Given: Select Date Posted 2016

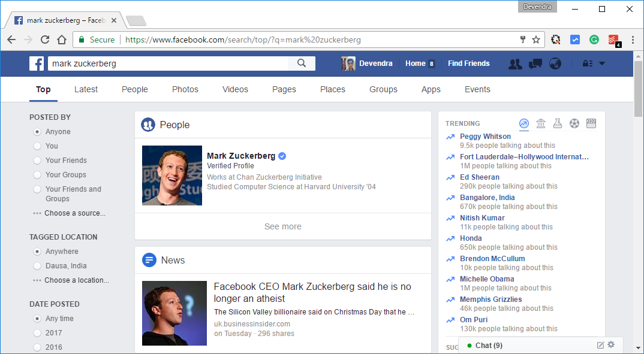Looking at the screenshot, I should coord(37,347).
